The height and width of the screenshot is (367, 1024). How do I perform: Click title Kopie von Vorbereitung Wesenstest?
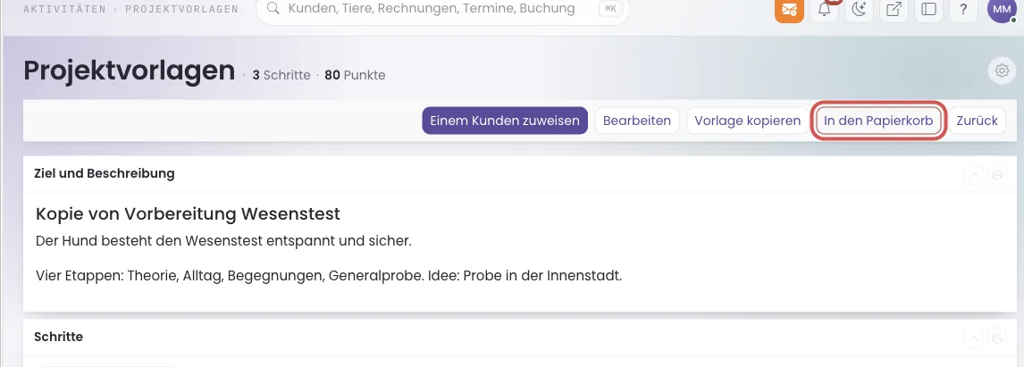[x=188, y=213]
